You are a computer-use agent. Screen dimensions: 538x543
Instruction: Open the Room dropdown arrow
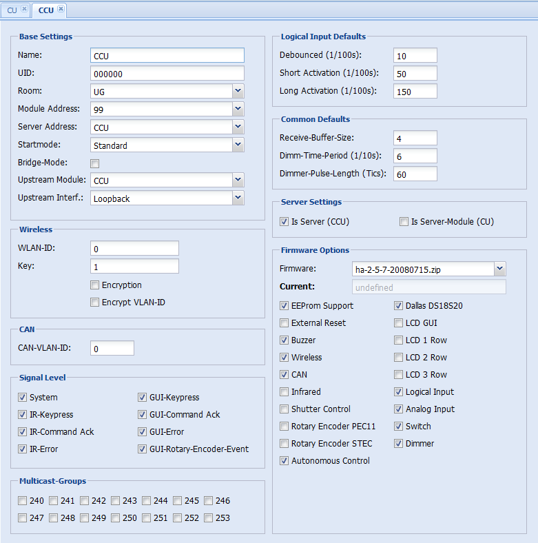(x=238, y=92)
